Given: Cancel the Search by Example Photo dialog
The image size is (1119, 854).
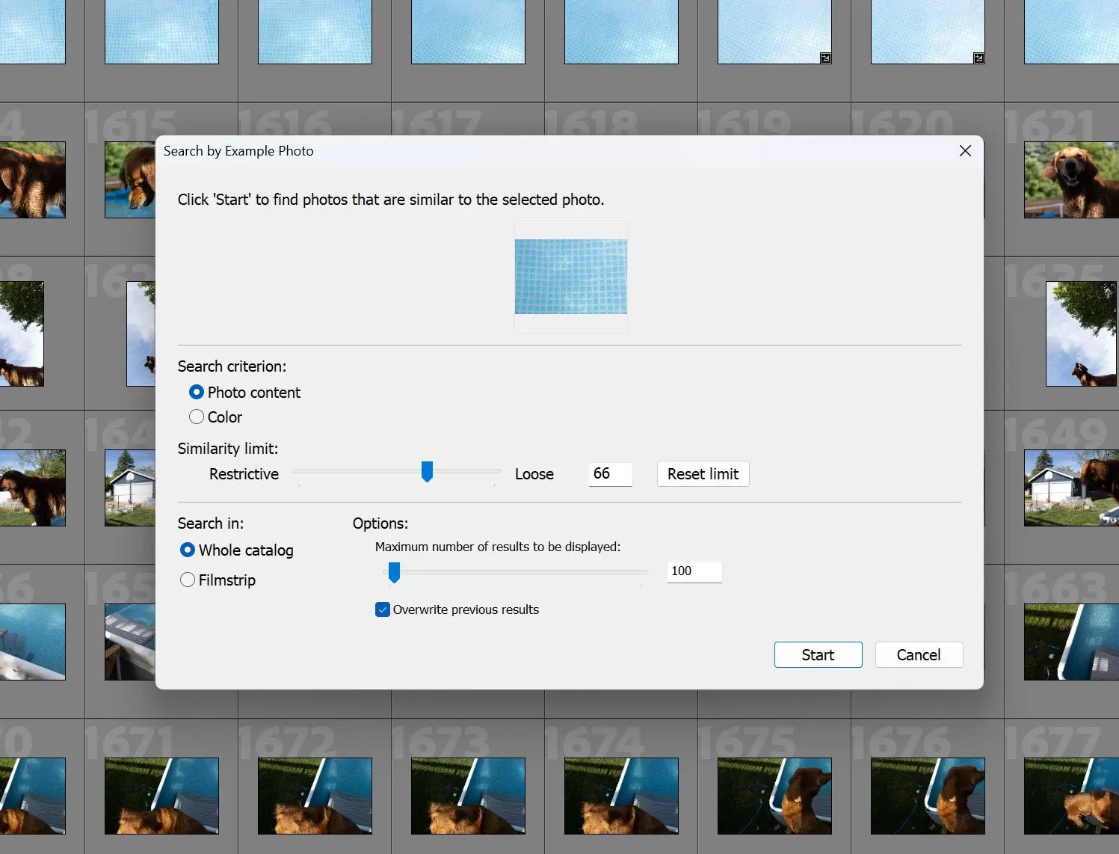Looking at the screenshot, I should [918, 654].
